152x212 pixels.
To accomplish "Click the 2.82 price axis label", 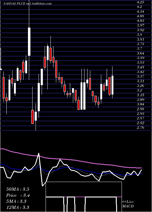I will pos(140,123).
